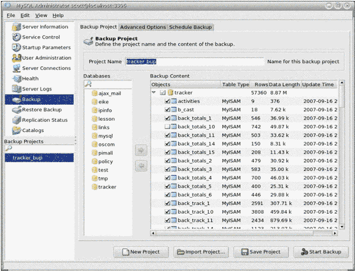Viewport: 355px width, 271px height.
Task: Open the File menu
Action: [x=11, y=15]
